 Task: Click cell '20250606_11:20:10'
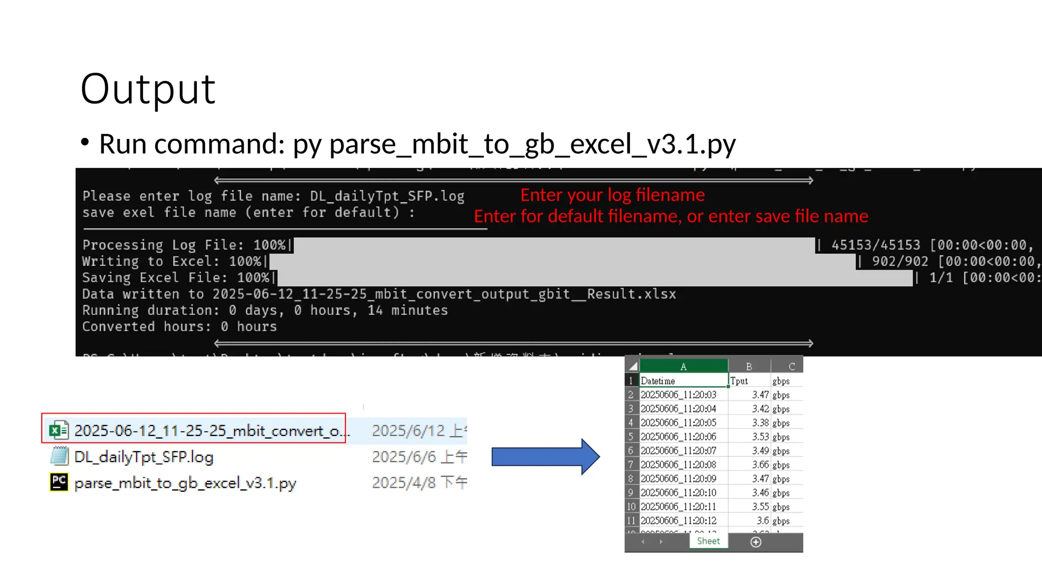pyautogui.click(x=683, y=492)
